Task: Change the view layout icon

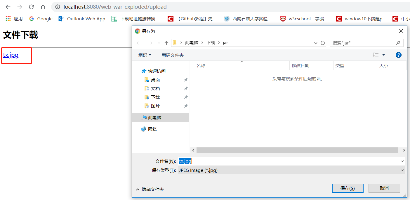Action: coord(376,55)
